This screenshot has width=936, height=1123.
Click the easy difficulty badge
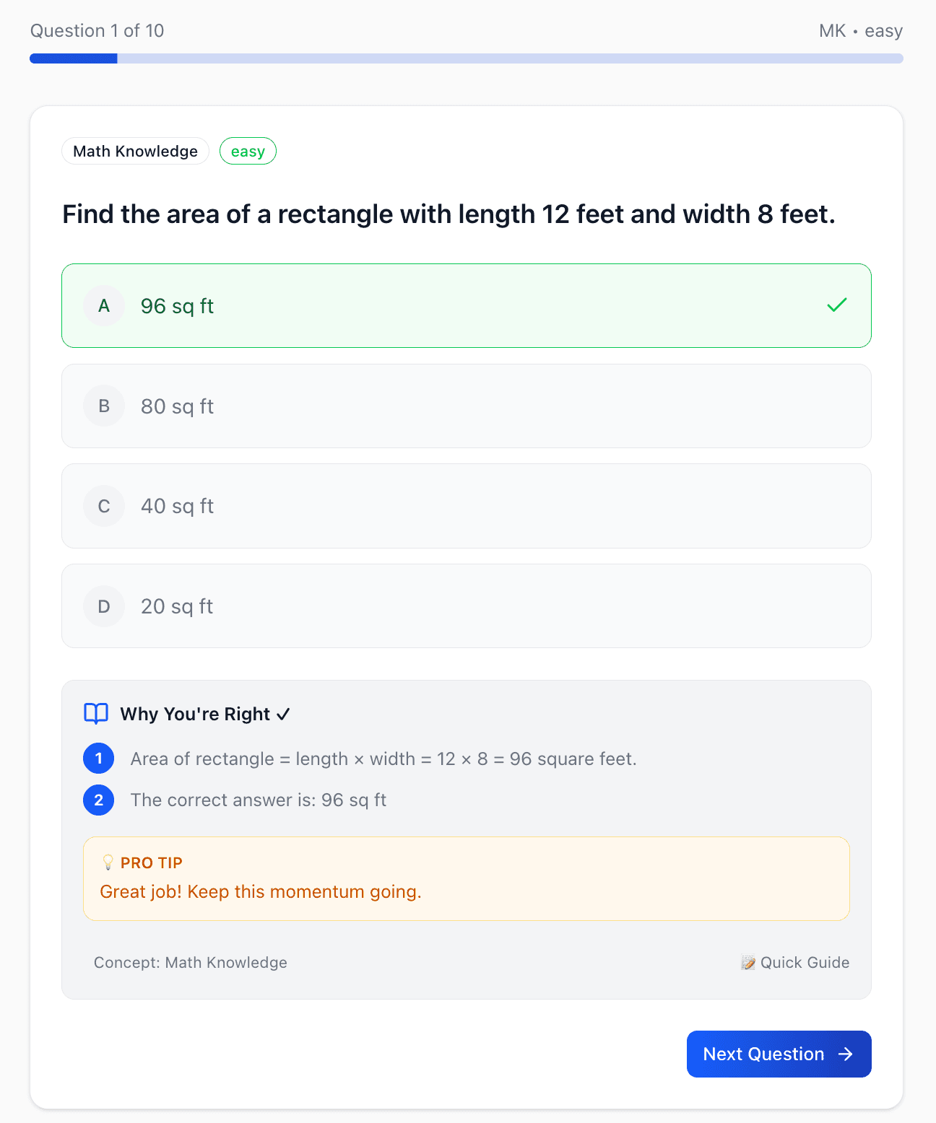click(x=248, y=151)
